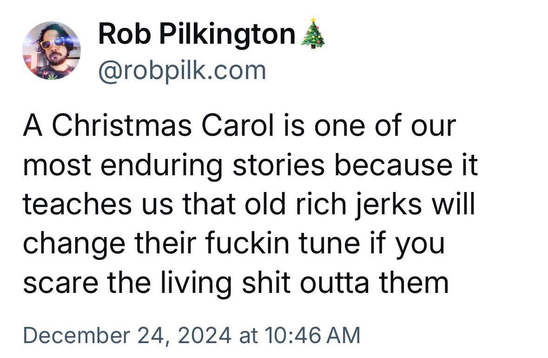Open Rob Pilkington's profile avatar
Viewport: 548px width, 358px height.
click(x=51, y=51)
